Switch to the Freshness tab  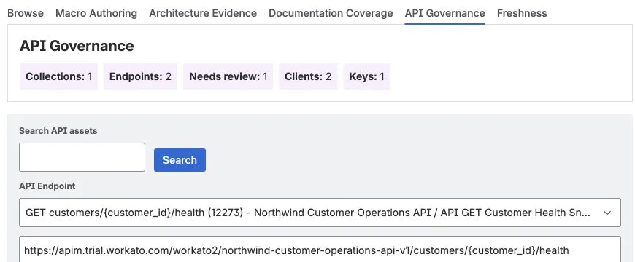pyautogui.click(x=522, y=13)
